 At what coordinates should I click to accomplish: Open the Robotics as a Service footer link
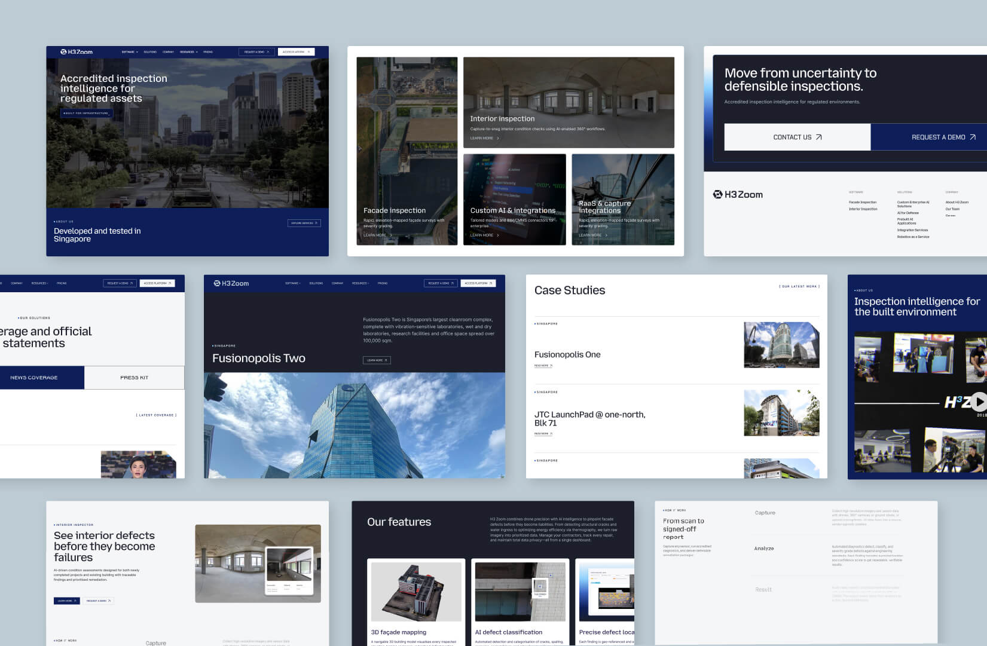tap(913, 237)
